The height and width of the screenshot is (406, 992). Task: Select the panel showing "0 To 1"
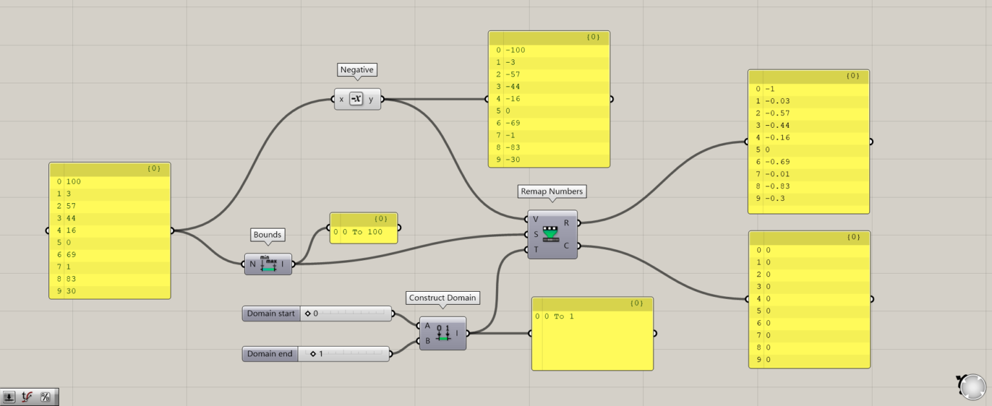coord(591,333)
